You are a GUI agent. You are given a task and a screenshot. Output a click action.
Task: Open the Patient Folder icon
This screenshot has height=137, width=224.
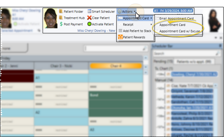[61, 11]
